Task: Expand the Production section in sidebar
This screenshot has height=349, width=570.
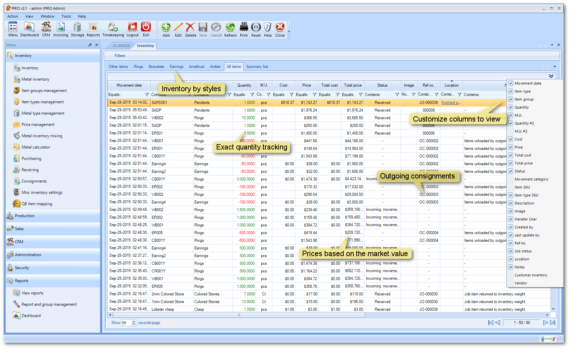Action: [x=25, y=216]
